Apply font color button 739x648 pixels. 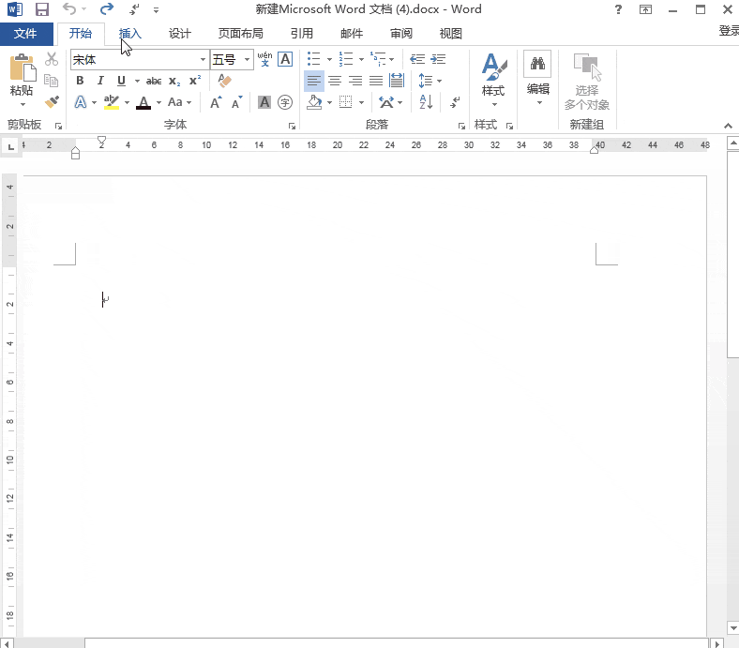click(143, 102)
